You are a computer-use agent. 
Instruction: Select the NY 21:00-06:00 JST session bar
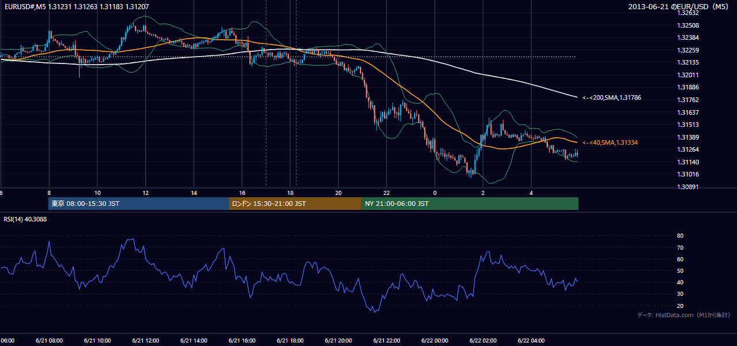[x=470, y=204]
